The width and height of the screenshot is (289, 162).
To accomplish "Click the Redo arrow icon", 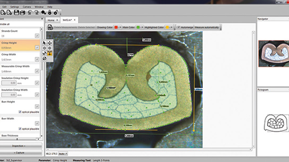I will 36,13.
